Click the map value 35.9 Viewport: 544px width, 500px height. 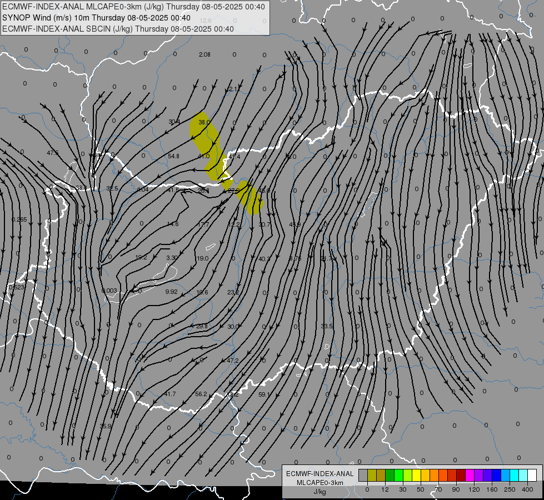(106, 426)
